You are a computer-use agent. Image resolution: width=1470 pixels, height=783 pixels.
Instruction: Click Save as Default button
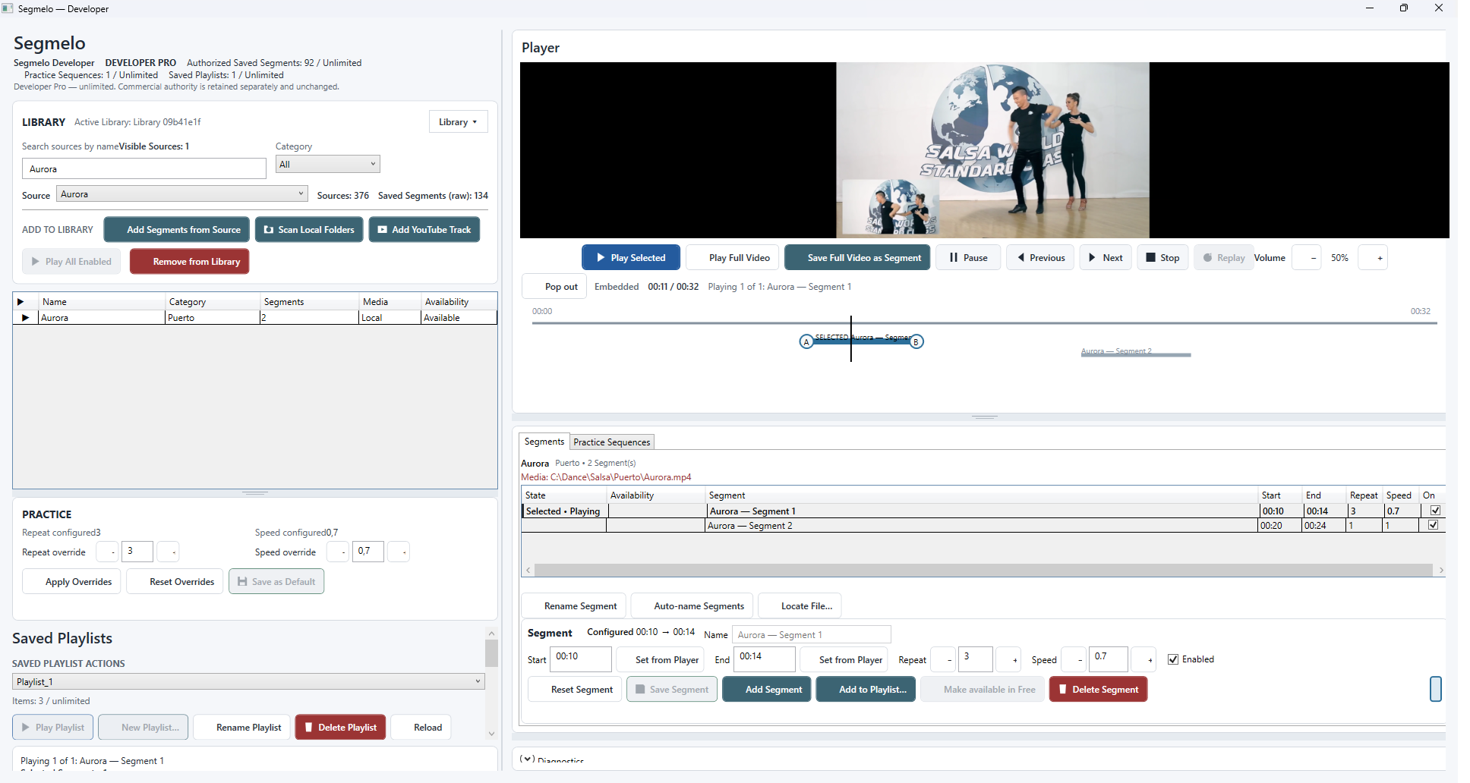click(276, 582)
